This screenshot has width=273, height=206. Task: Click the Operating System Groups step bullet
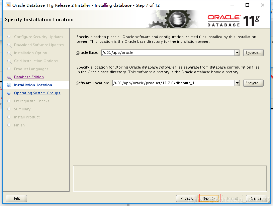point(9,93)
